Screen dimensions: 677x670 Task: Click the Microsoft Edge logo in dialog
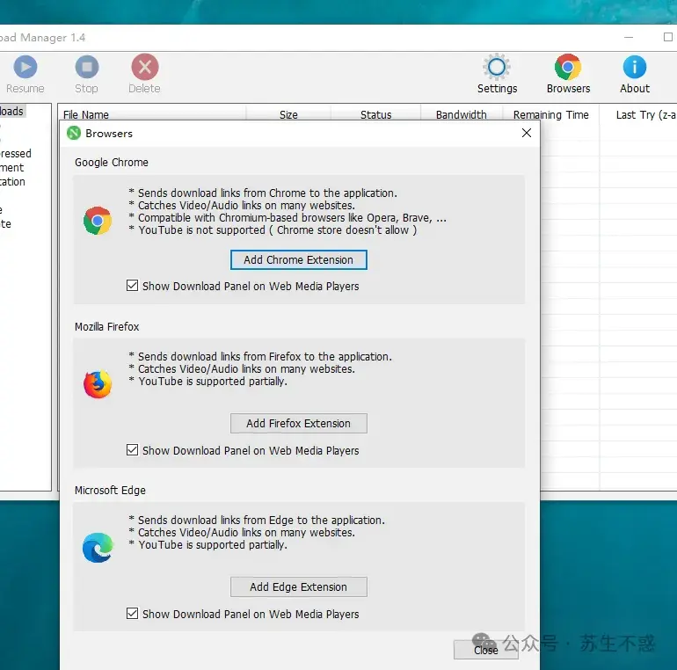(98, 548)
